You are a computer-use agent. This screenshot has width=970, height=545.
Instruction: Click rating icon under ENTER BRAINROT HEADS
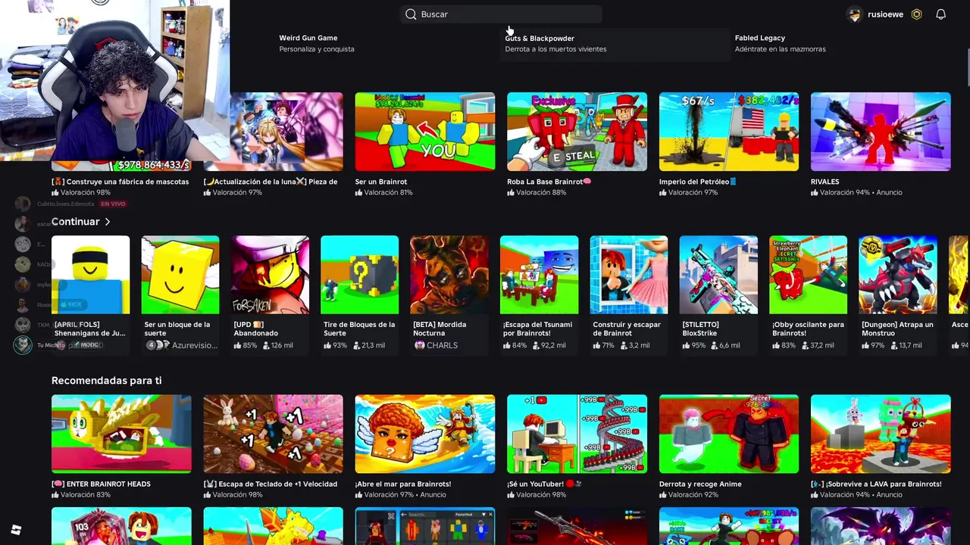click(55, 495)
